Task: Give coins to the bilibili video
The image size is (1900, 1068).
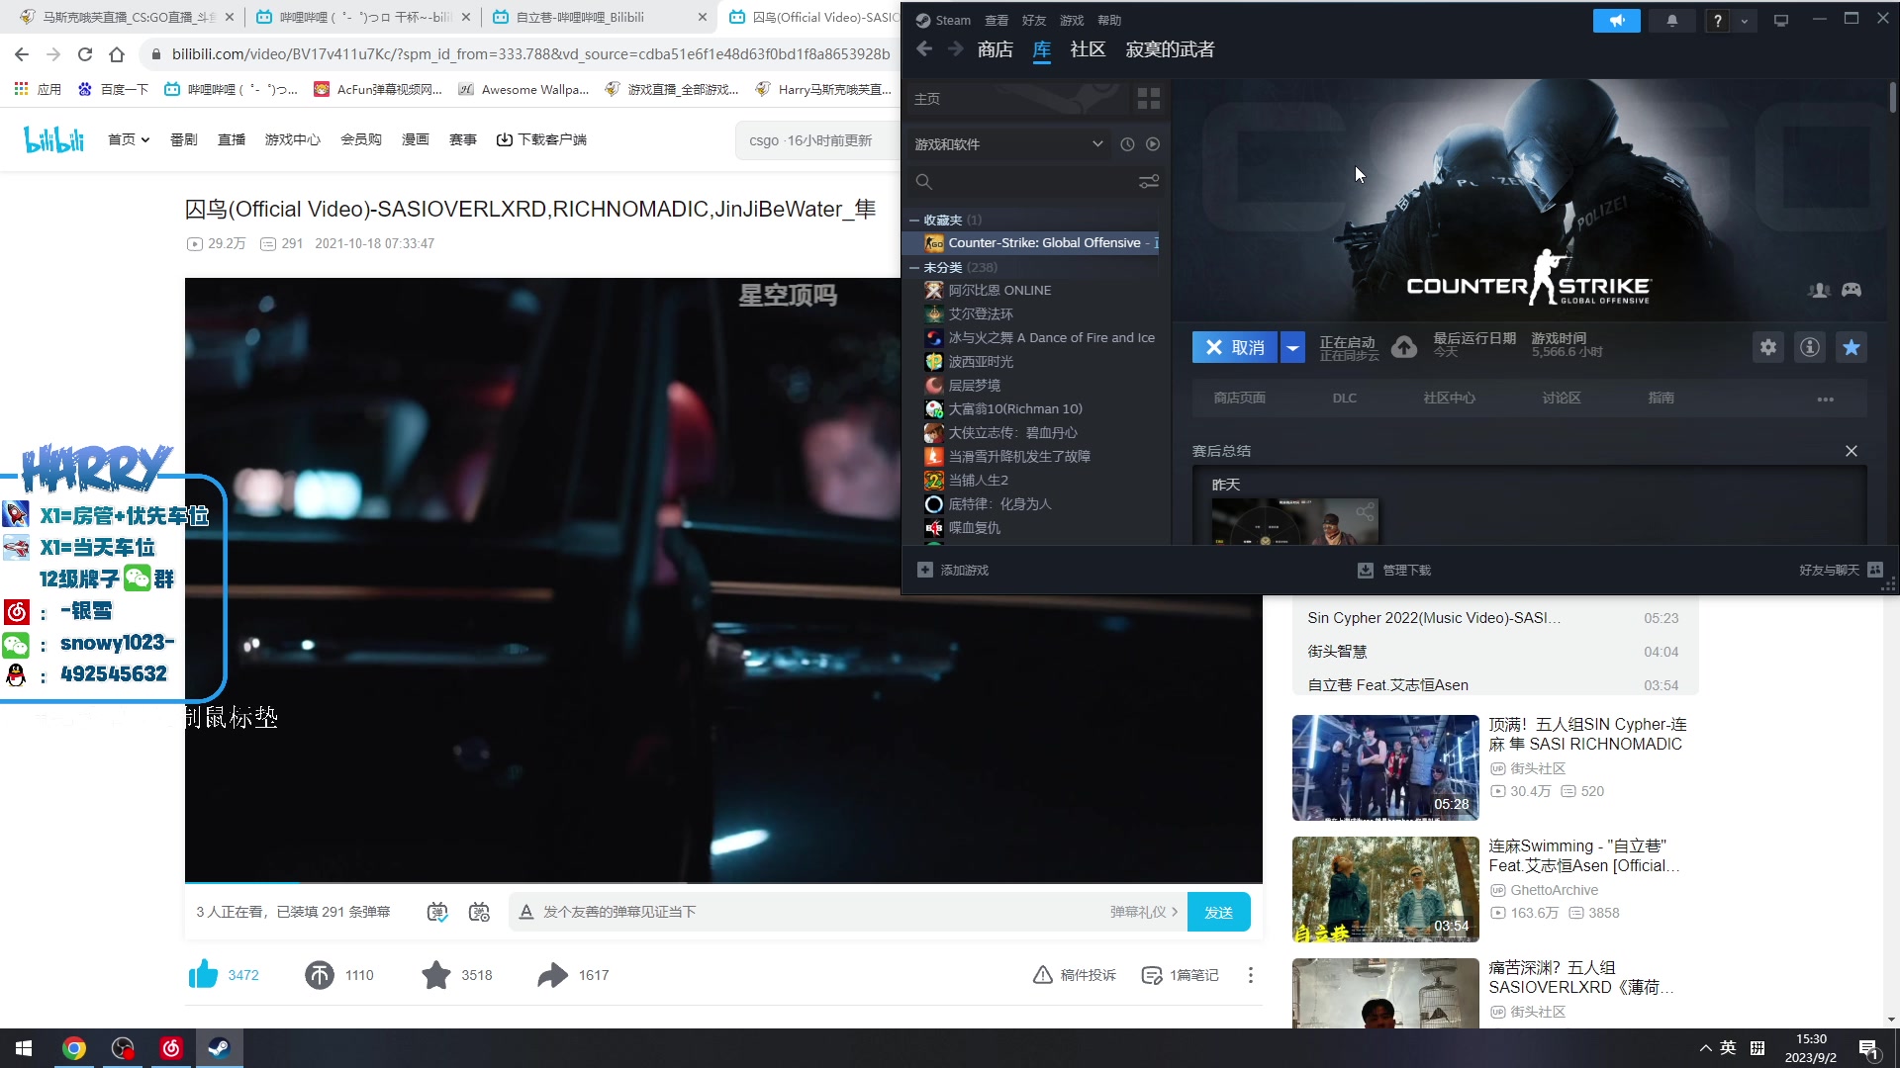Action: (x=319, y=975)
